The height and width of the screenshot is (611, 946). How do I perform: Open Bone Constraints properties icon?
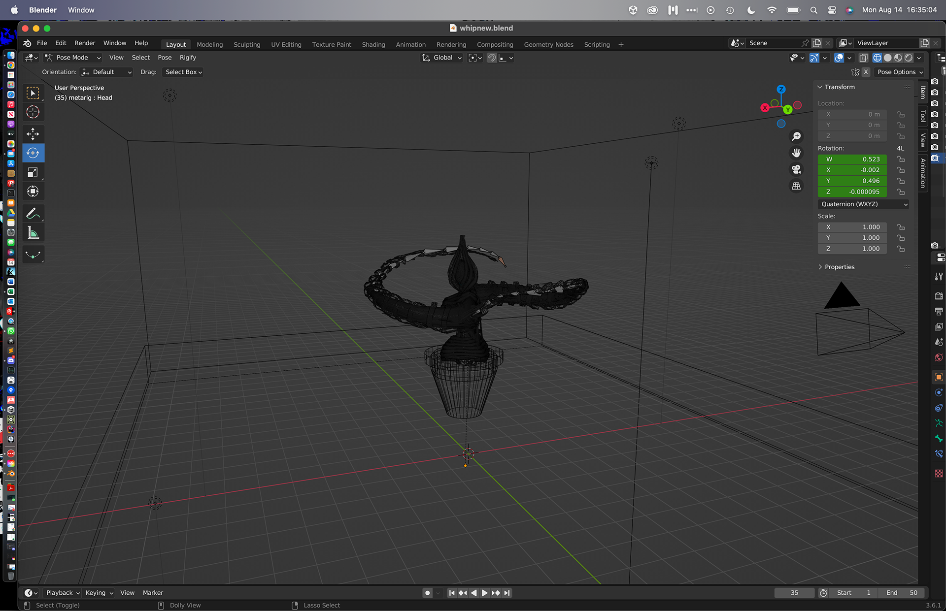pyautogui.click(x=939, y=453)
